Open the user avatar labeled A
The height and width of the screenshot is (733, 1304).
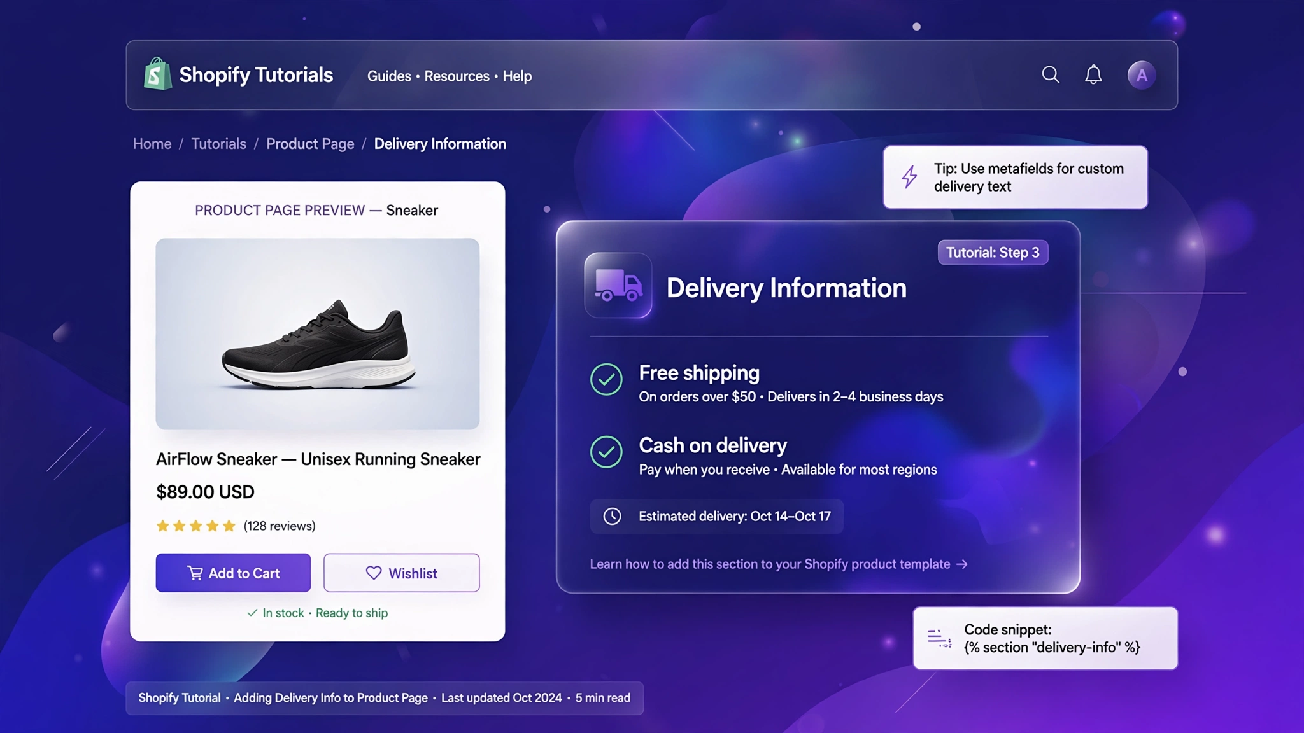coord(1142,75)
